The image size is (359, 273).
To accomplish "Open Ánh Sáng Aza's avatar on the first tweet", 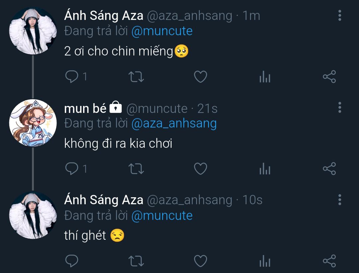I will (33, 31).
